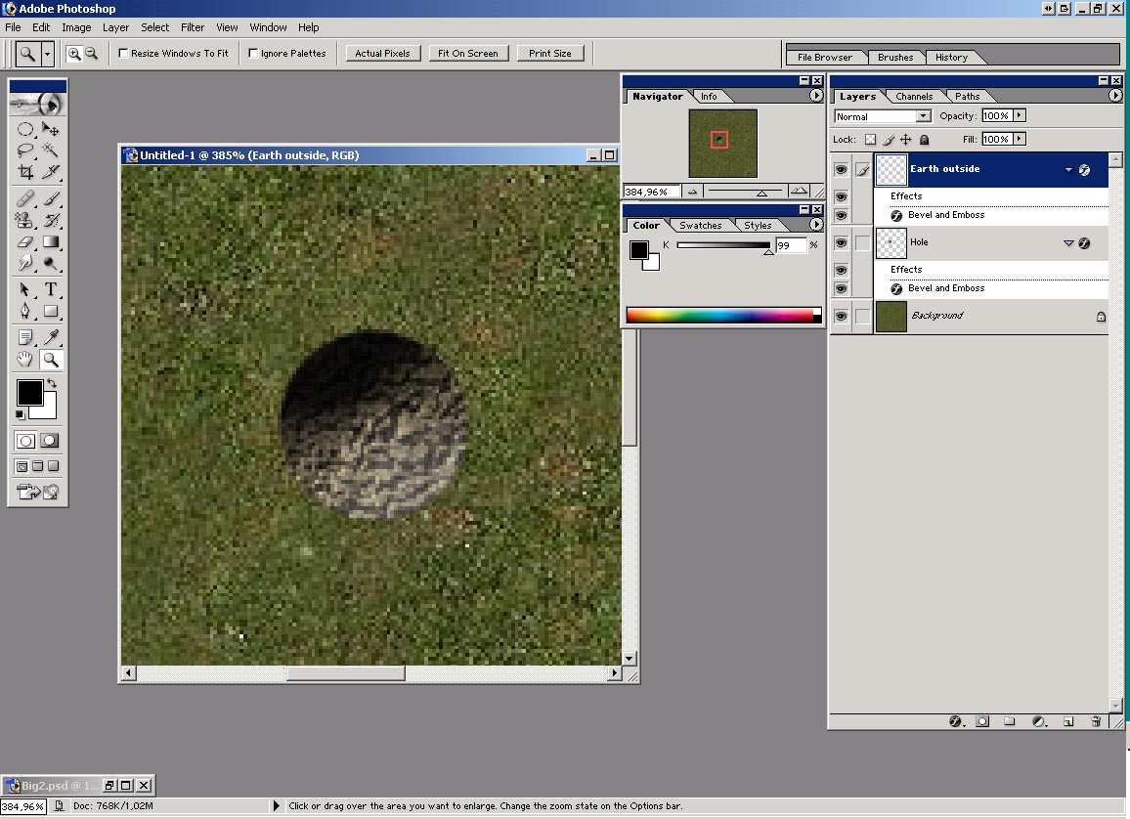Collapse effects of Earth outside layer
Image resolution: width=1130 pixels, height=819 pixels.
[1068, 170]
